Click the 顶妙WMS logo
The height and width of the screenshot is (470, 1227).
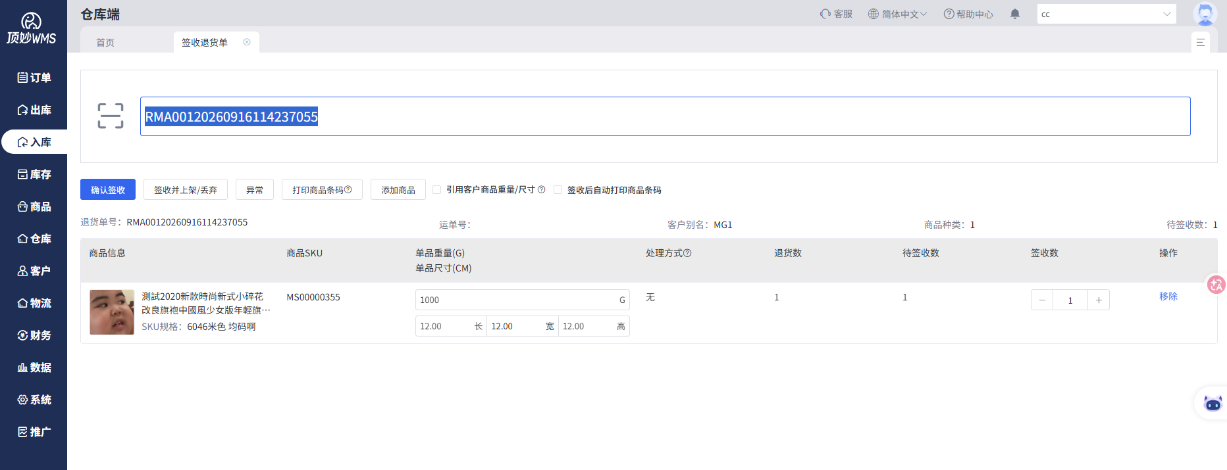(32, 29)
